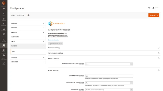Click the SoftwareSilo logo
This screenshot has width=163, height=91.
(57, 24)
